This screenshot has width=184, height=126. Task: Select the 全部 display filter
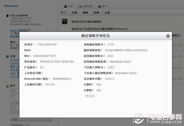click(x=107, y=13)
